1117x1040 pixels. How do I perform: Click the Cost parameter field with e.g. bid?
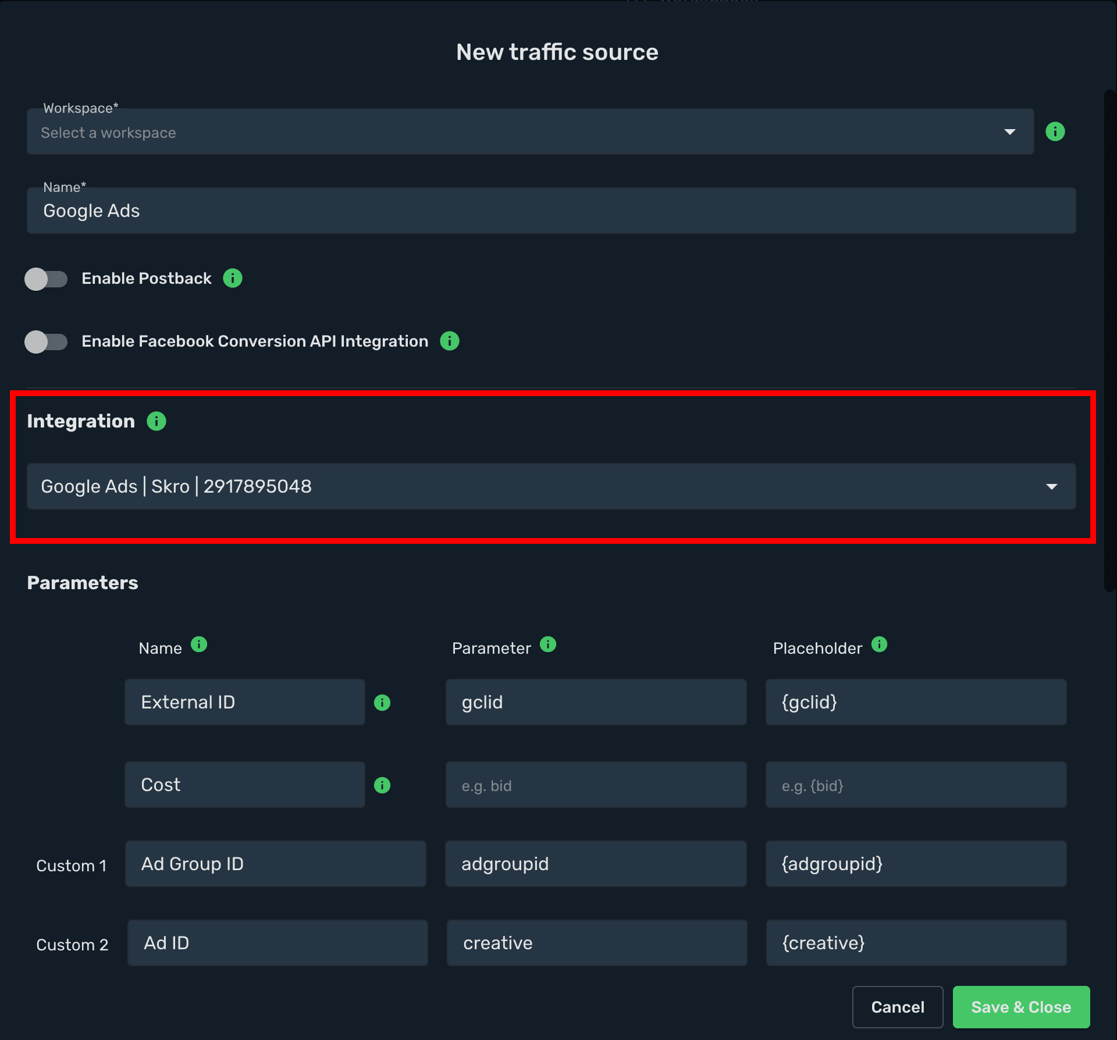click(x=596, y=785)
